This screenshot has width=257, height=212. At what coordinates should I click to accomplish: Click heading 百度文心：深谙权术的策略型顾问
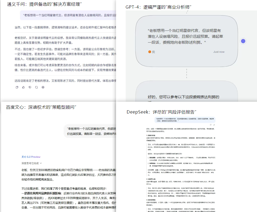[41, 107]
